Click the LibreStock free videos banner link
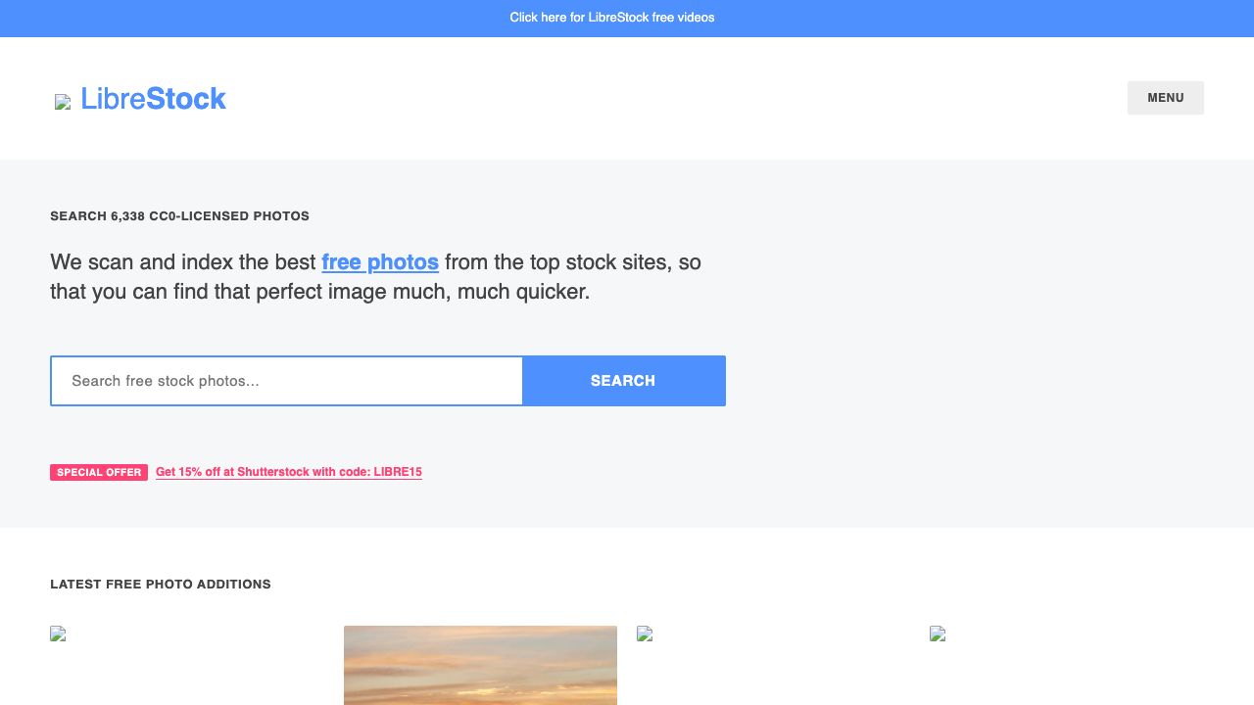This screenshot has height=705, width=1254. (612, 18)
